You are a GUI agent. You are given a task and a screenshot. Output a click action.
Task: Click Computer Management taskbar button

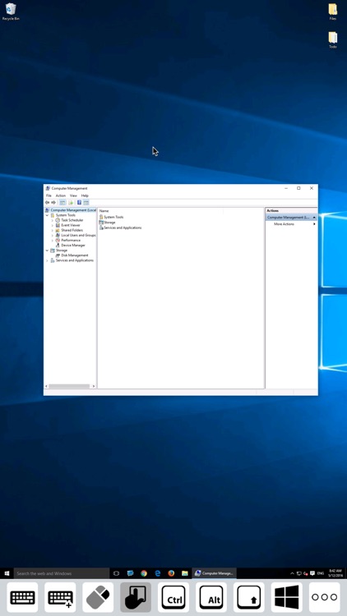click(x=215, y=573)
